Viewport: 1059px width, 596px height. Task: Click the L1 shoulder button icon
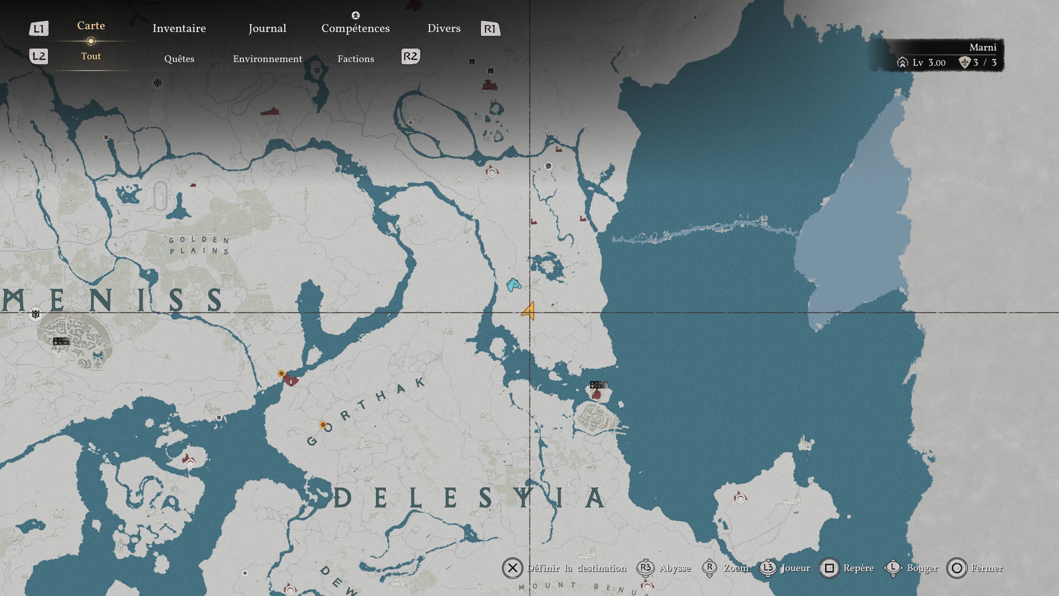click(x=39, y=29)
